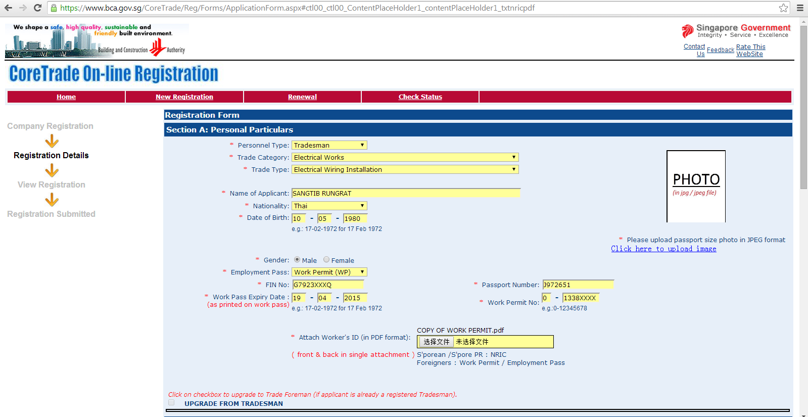
Task: Go to the Home menu tab
Action: tap(66, 97)
